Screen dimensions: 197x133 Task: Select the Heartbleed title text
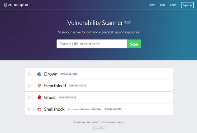click(x=55, y=86)
